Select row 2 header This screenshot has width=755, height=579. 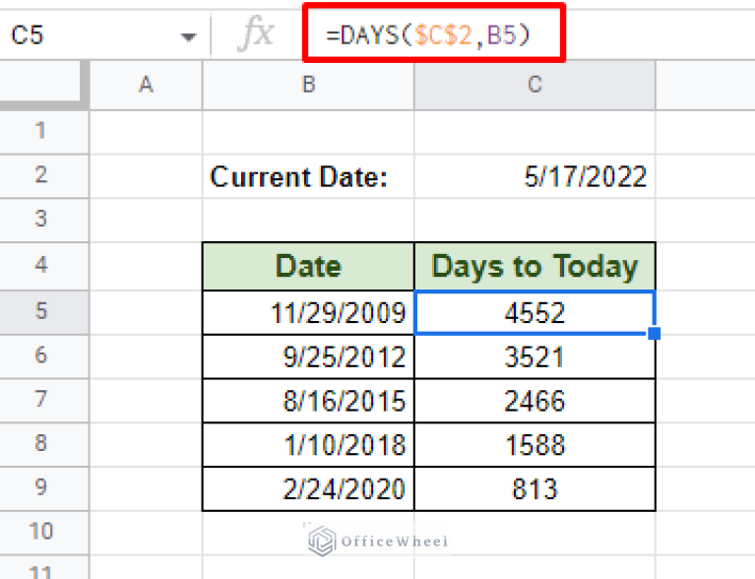(41, 177)
